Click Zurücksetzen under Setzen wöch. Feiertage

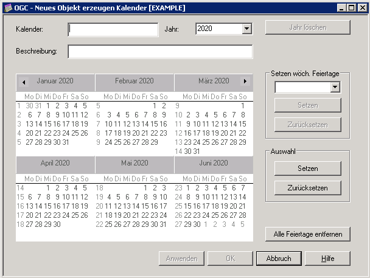pos(308,125)
